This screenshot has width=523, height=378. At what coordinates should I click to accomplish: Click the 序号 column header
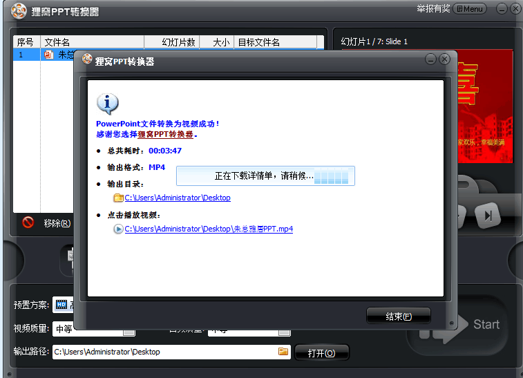pyautogui.click(x=26, y=42)
